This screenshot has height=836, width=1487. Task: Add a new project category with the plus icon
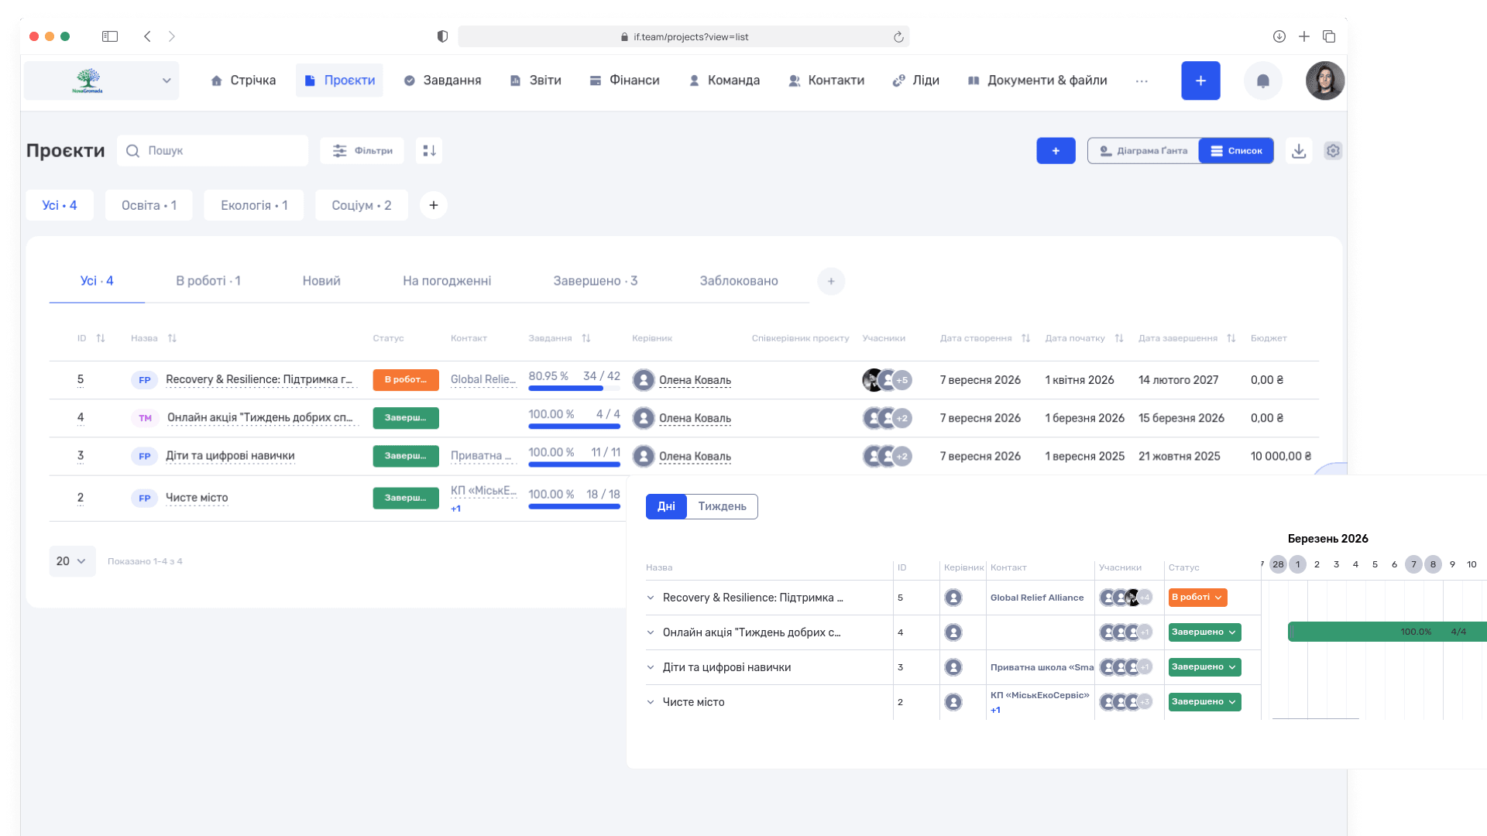[434, 205]
